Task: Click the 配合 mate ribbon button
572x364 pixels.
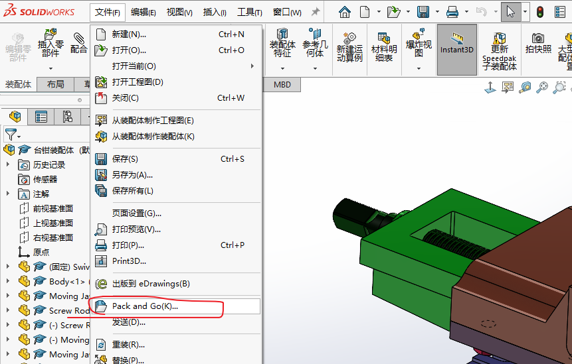Action: click(78, 43)
